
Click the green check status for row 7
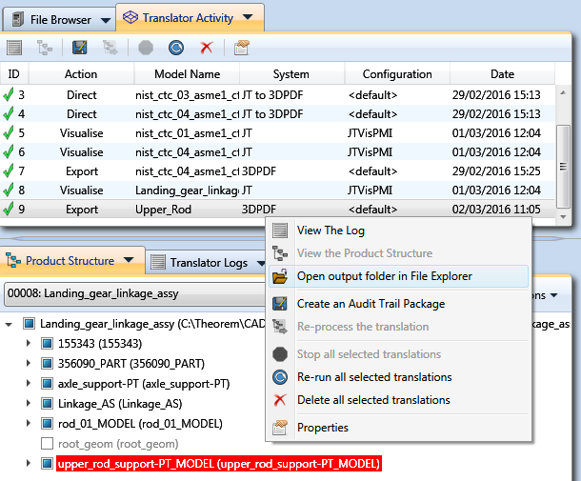coord(9,170)
